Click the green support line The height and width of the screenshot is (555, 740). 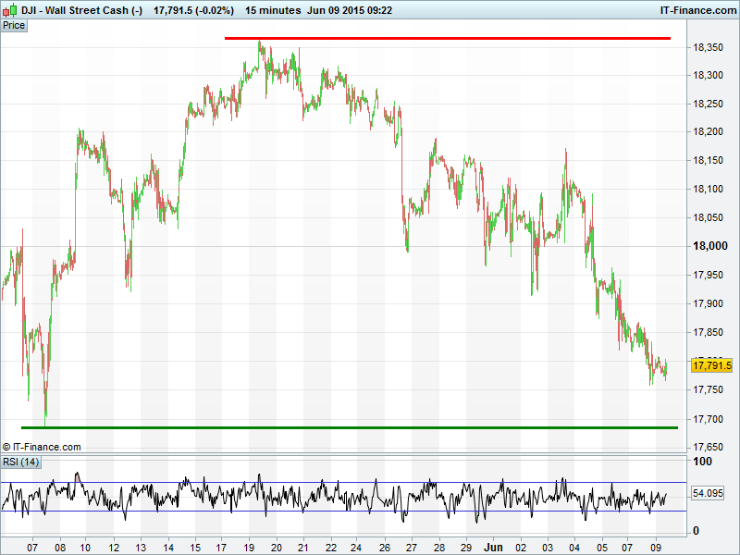point(350,427)
